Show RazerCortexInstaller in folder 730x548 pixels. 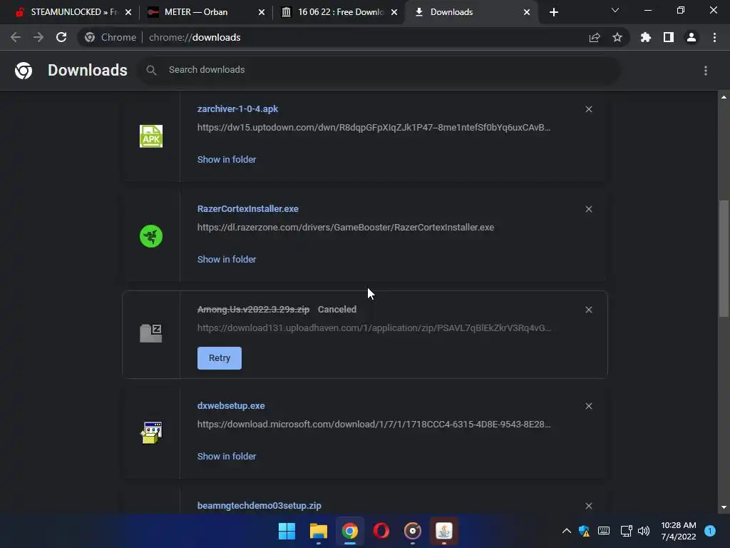pyautogui.click(x=227, y=260)
